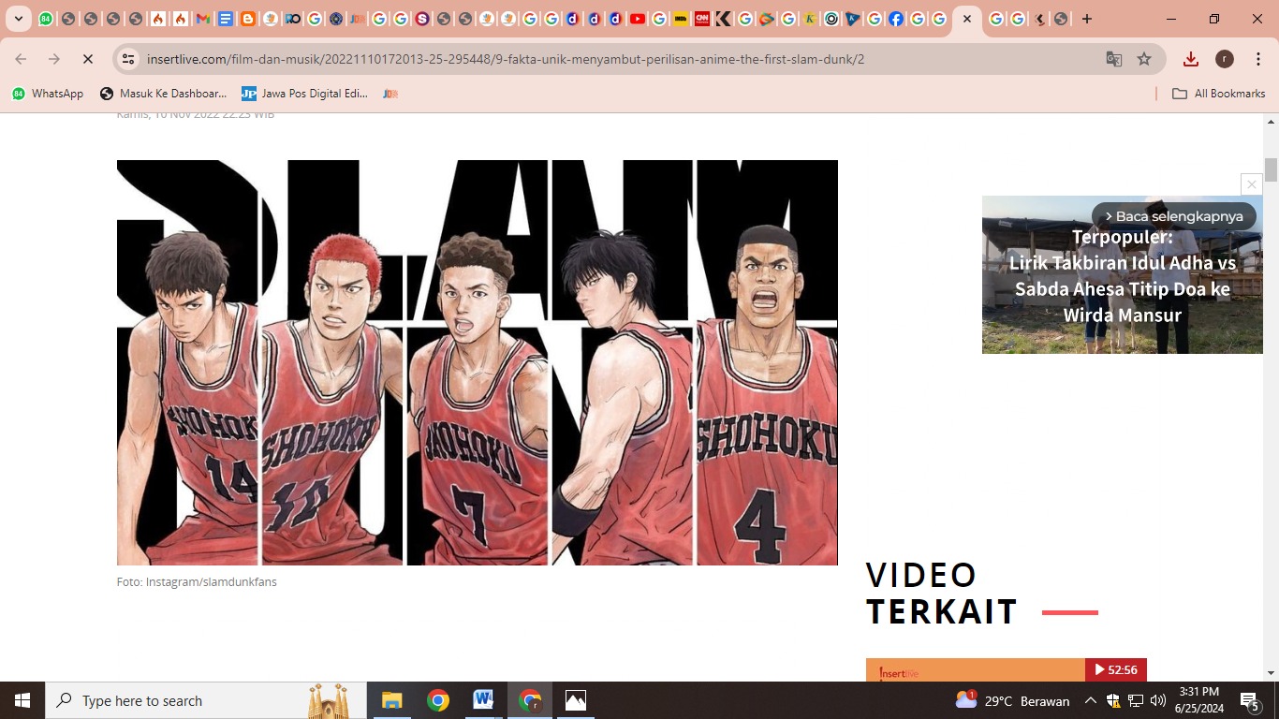Open the Terpopuler Lirik Takbiran headline
Image resolution: width=1279 pixels, height=719 pixels.
[x=1123, y=276]
